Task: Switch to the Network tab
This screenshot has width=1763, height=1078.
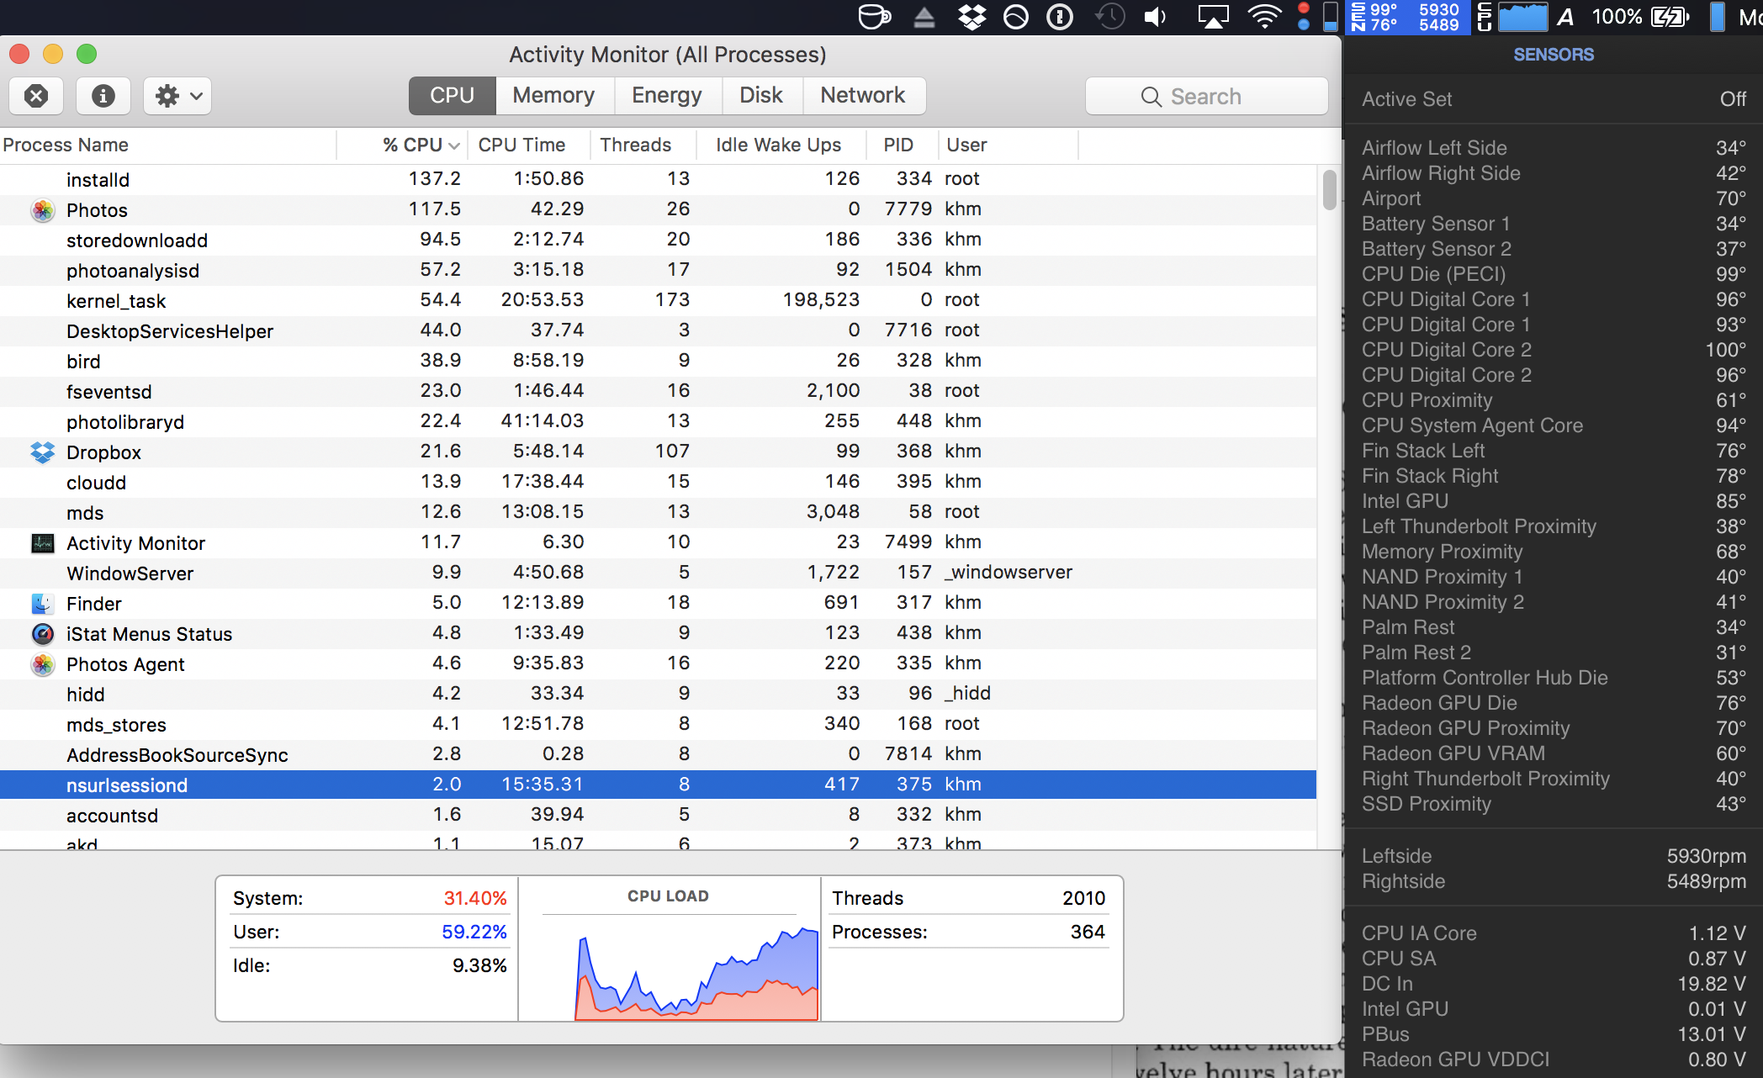Action: 864,96
